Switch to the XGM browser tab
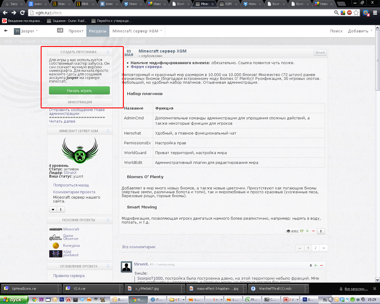This screenshot has height=304, width=380. pyautogui.click(x=228, y=4)
